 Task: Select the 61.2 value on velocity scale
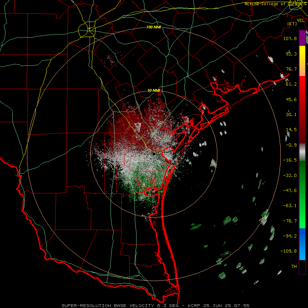coord(291,84)
